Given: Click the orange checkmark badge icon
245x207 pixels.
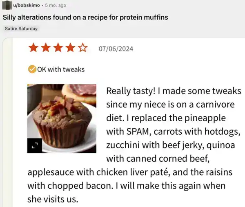Looking at the screenshot, I should pos(32,69).
